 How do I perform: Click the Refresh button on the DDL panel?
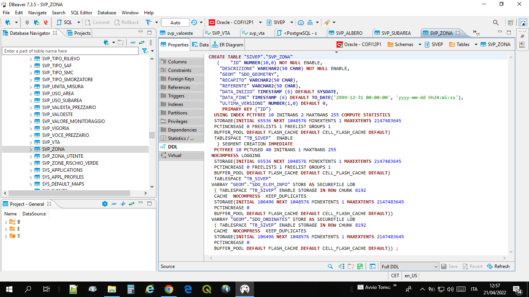pyautogui.click(x=498, y=266)
